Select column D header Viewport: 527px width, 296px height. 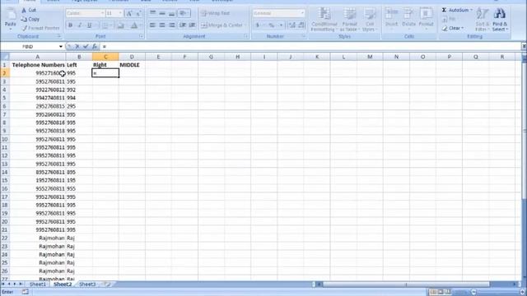click(132, 57)
